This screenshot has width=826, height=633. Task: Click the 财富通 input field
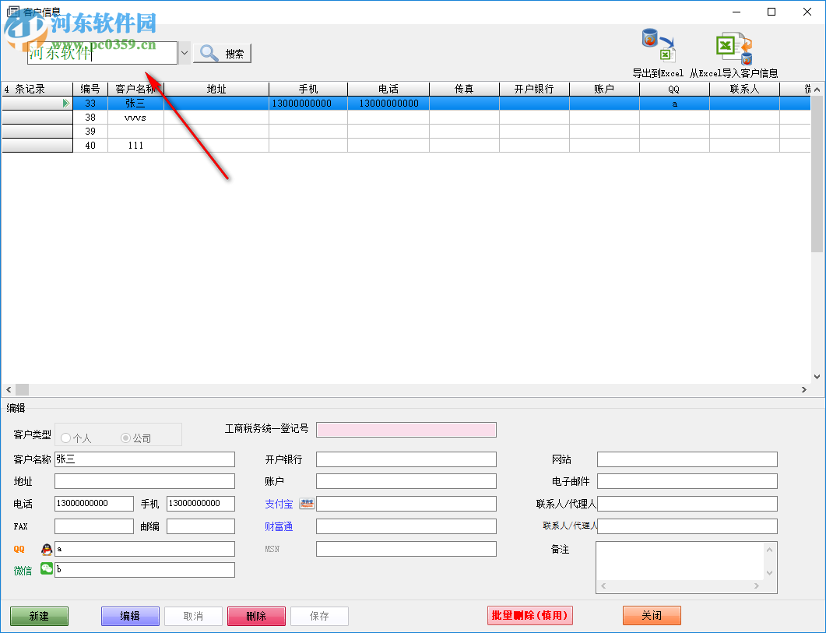pyautogui.click(x=406, y=526)
